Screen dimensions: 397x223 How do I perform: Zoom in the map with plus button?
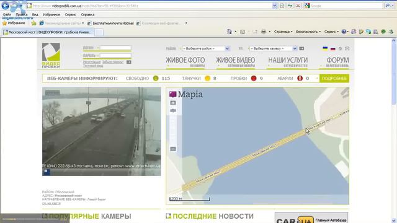tap(173, 103)
